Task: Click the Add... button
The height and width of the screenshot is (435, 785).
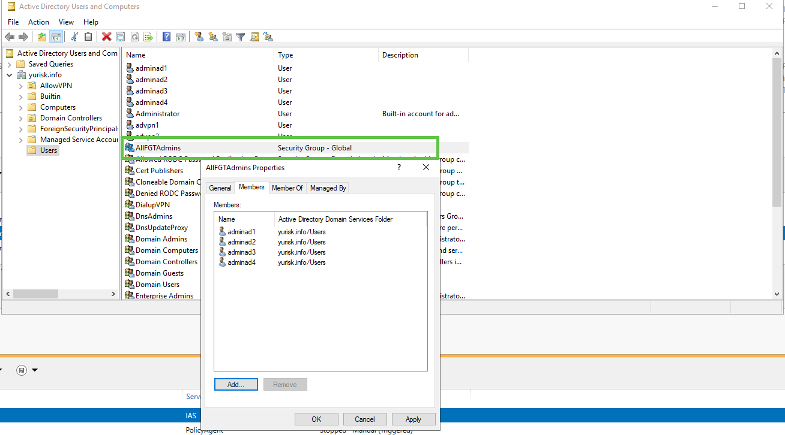Action: tap(236, 385)
